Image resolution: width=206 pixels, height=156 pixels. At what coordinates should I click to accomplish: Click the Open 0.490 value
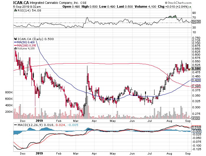[x=71, y=6]
